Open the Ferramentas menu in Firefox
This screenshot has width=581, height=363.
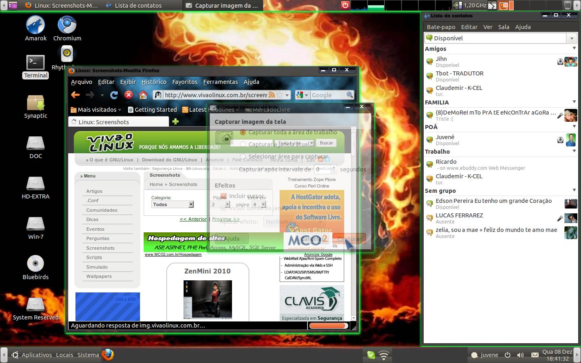[x=220, y=82]
